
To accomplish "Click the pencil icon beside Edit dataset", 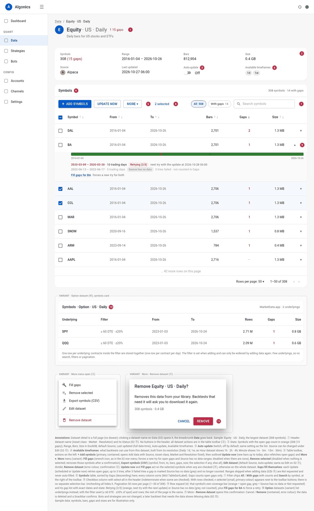I will tap(64, 408).
